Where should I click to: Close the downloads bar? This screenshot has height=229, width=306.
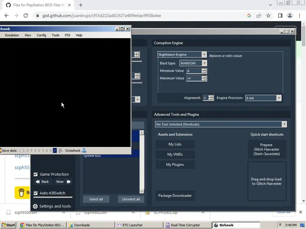pyautogui.click(x=301, y=212)
